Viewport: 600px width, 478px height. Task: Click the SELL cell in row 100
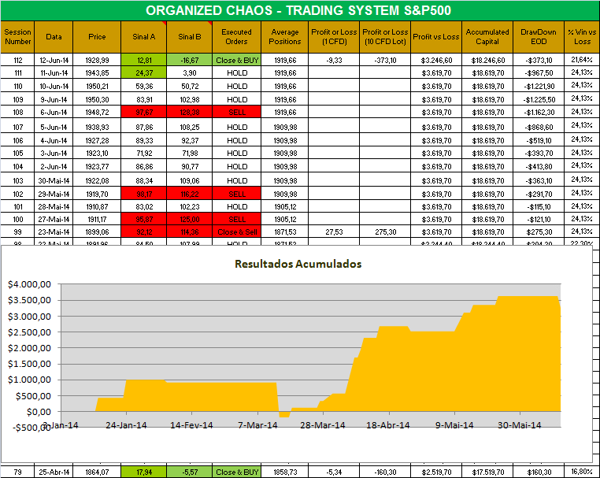coord(237,219)
